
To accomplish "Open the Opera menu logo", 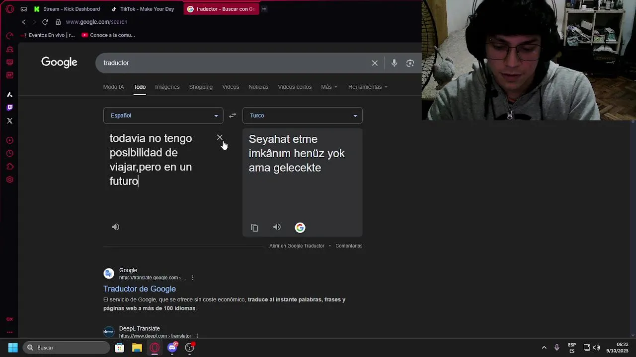I will point(9,9).
